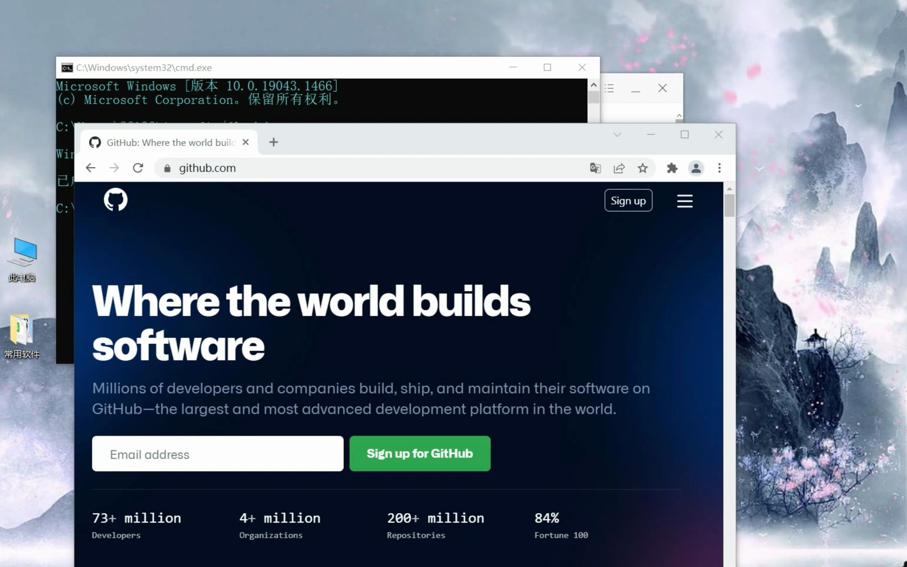Screen dimensions: 907x567
Task: Click the browser back arrow
Action: (x=91, y=168)
